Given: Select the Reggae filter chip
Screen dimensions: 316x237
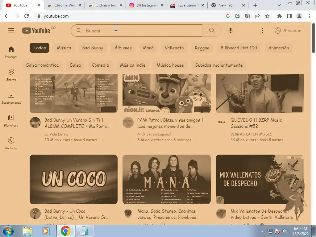Looking at the screenshot, I should (202, 48).
